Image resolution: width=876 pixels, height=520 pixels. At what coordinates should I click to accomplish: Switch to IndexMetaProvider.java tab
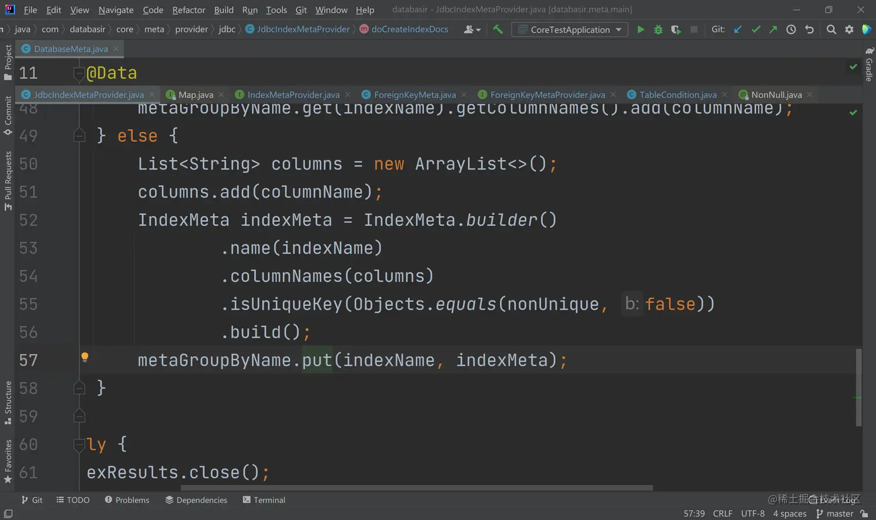pos(293,94)
